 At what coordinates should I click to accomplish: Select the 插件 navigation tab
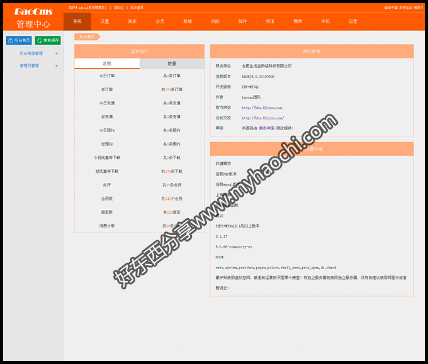[x=243, y=21]
